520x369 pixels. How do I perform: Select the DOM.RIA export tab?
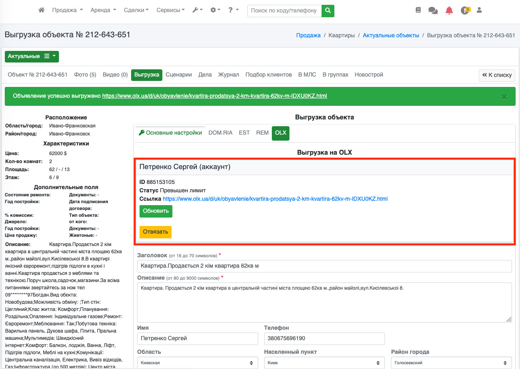point(220,133)
